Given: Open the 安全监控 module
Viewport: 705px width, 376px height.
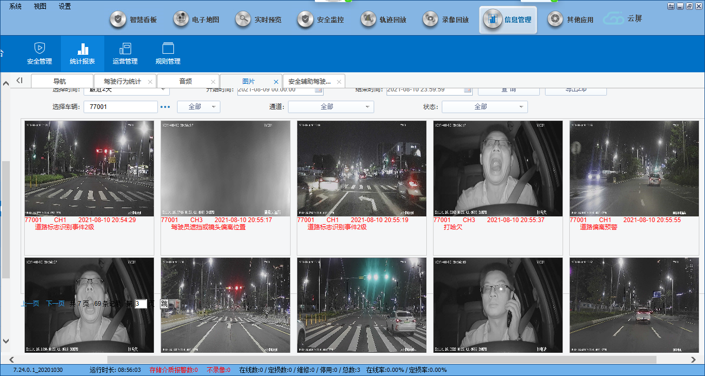Looking at the screenshot, I should point(322,20).
